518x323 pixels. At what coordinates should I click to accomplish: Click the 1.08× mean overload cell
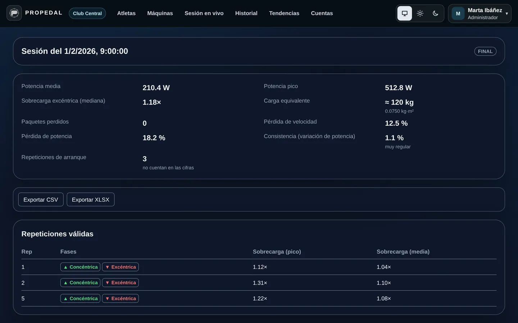tap(384, 299)
